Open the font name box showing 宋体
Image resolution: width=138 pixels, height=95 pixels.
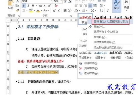tap(37, 1)
